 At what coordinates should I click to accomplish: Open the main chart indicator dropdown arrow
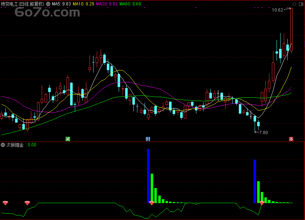pos(48,4)
